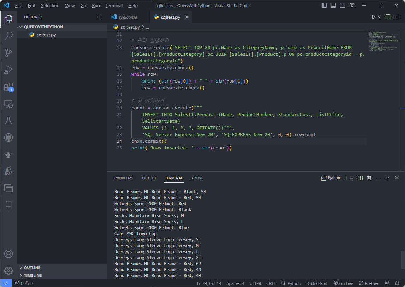The width and height of the screenshot is (405, 287).
Task: Click the code minimap preview
Action: pyautogui.click(x=384, y=41)
